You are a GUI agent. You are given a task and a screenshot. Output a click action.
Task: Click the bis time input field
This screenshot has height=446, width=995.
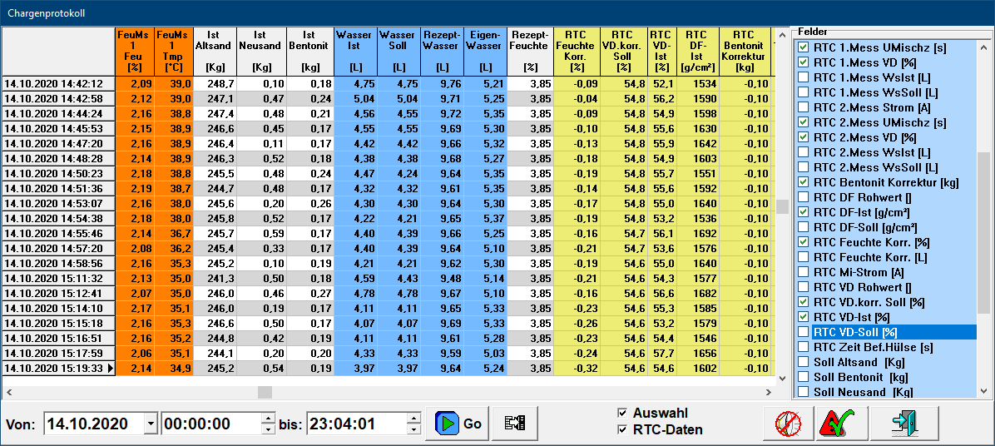355,424
